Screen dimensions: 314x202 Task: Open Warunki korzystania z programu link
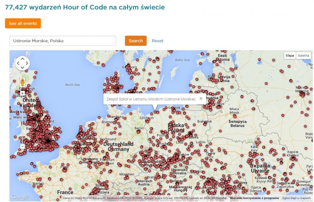254,198
